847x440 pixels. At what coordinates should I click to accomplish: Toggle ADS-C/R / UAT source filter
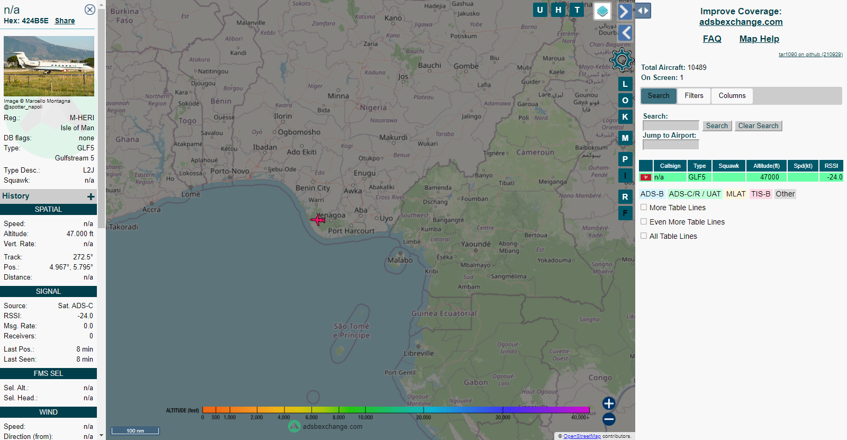click(x=695, y=194)
